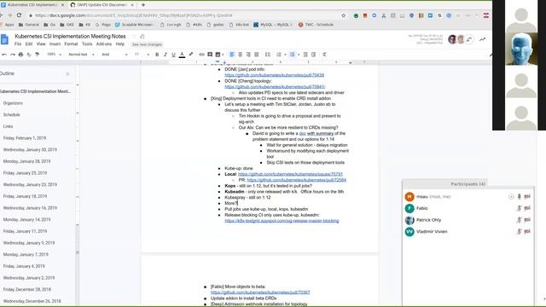Open the Arial font dropdown
This screenshot has height=307, width=546.
(114, 55)
